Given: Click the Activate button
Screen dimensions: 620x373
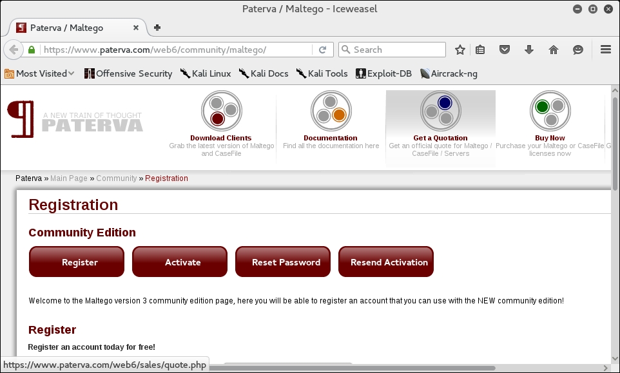Looking at the screenshot, I should [180, 262].
